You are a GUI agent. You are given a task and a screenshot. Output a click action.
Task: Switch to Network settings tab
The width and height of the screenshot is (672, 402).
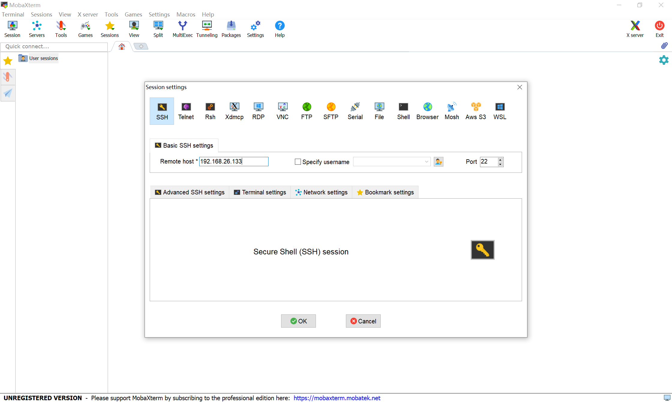321,192
